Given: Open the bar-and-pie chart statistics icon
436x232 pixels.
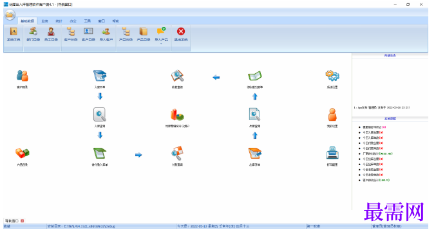Looking at the screenshot, I should point(177,114).
